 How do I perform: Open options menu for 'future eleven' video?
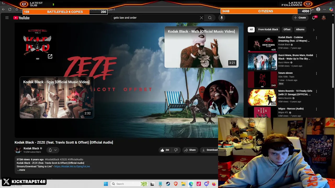pos(316,74)
